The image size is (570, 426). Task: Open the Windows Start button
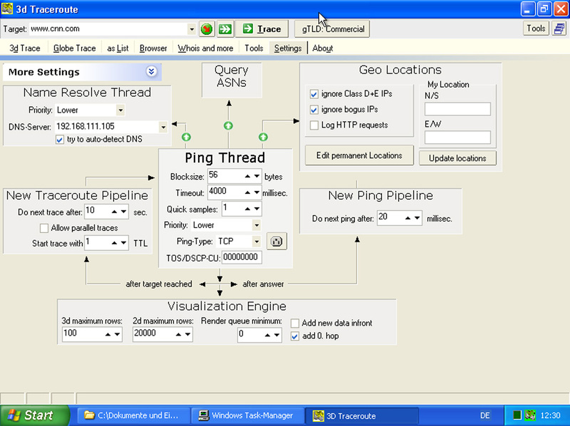(x=34, y=415)
